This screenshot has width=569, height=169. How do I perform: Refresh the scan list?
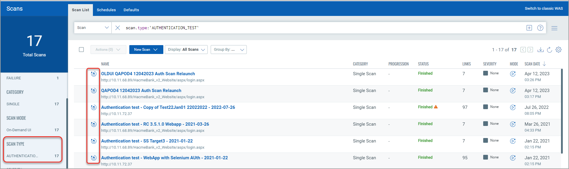549,50
